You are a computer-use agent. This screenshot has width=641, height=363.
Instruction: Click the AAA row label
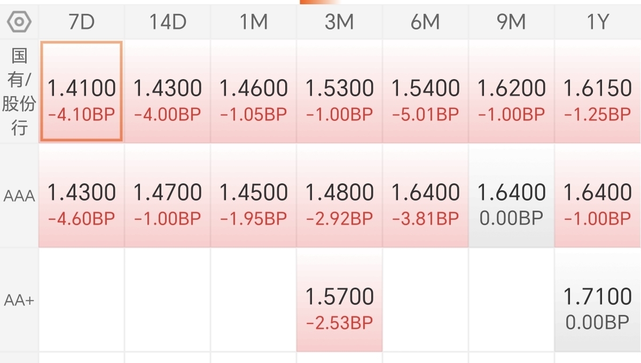point(19,196)
